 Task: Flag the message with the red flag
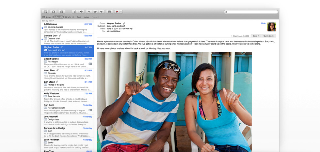click(117, 12)
